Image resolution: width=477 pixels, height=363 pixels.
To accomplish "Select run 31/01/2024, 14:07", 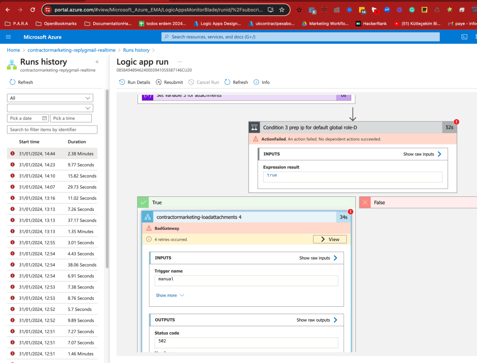I will point(52,187).
